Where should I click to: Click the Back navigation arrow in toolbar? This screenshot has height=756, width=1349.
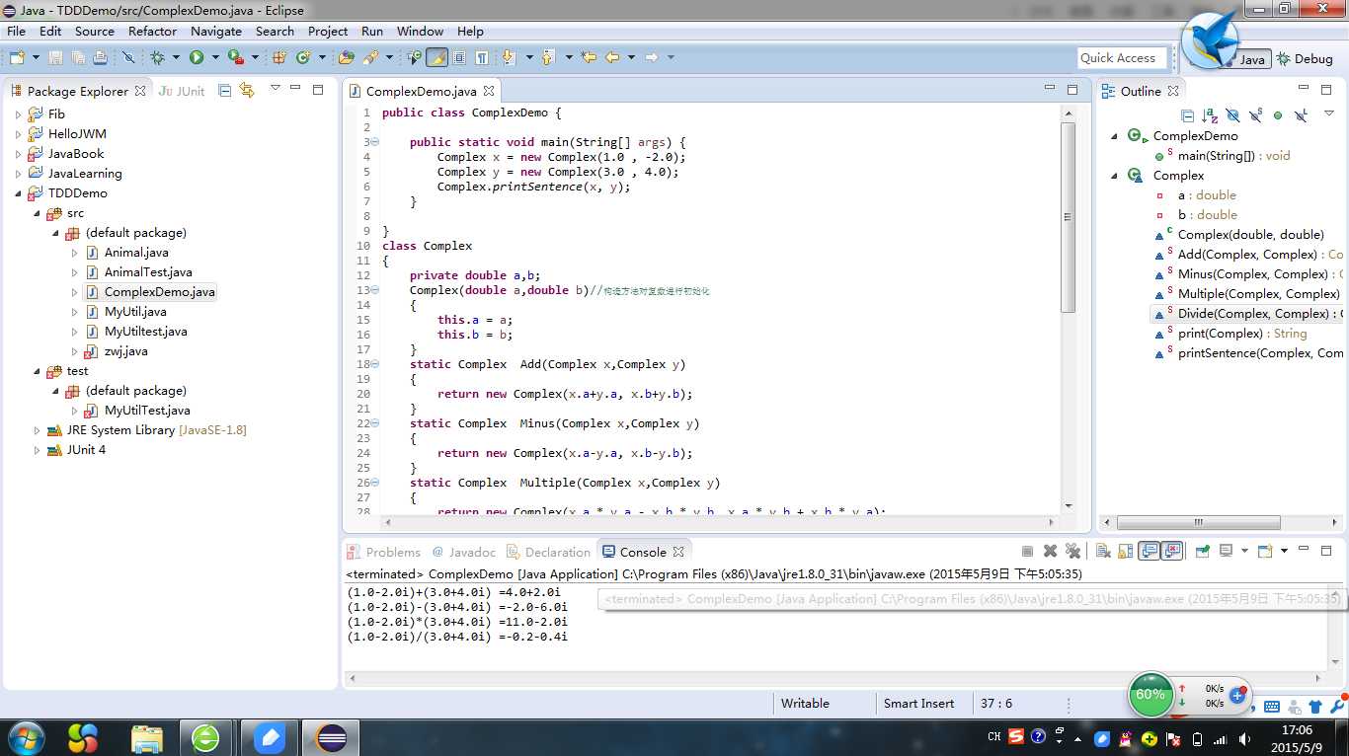click(x=612, y=57)
